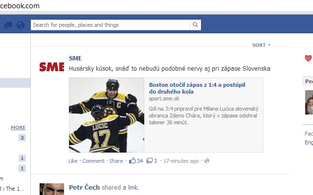Open the SORT dropdown
Image resolution: width=313 pixels, height=195 pixels.
(261, 45)
